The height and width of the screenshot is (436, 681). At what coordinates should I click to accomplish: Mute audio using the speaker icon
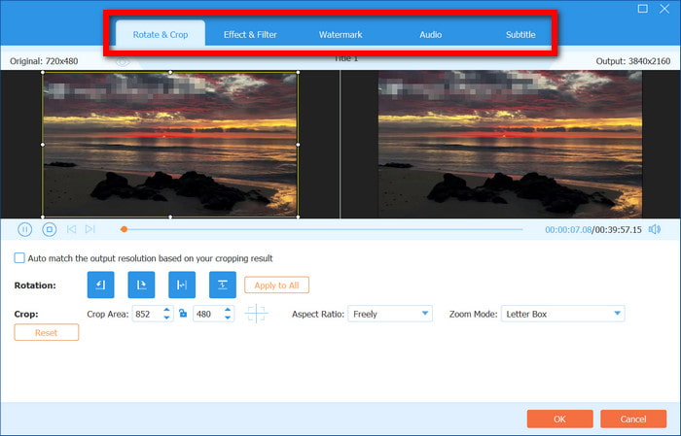tap(655, 229)
